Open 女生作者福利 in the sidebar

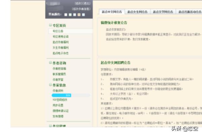pos(61,48)
